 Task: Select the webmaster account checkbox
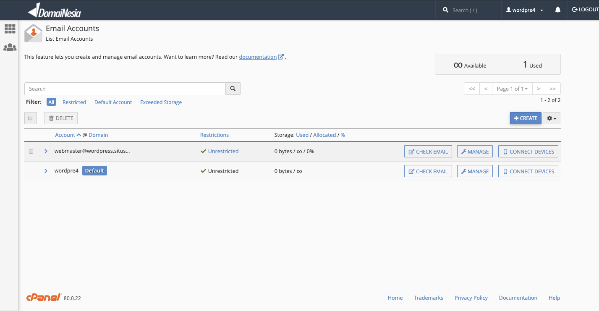[x=31, y=152]
